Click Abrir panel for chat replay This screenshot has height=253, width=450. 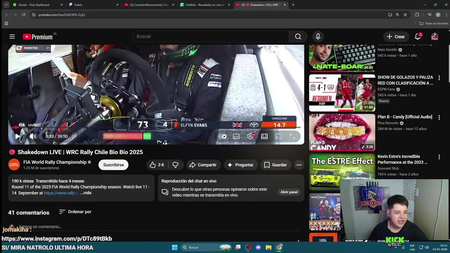pos(289,192)
